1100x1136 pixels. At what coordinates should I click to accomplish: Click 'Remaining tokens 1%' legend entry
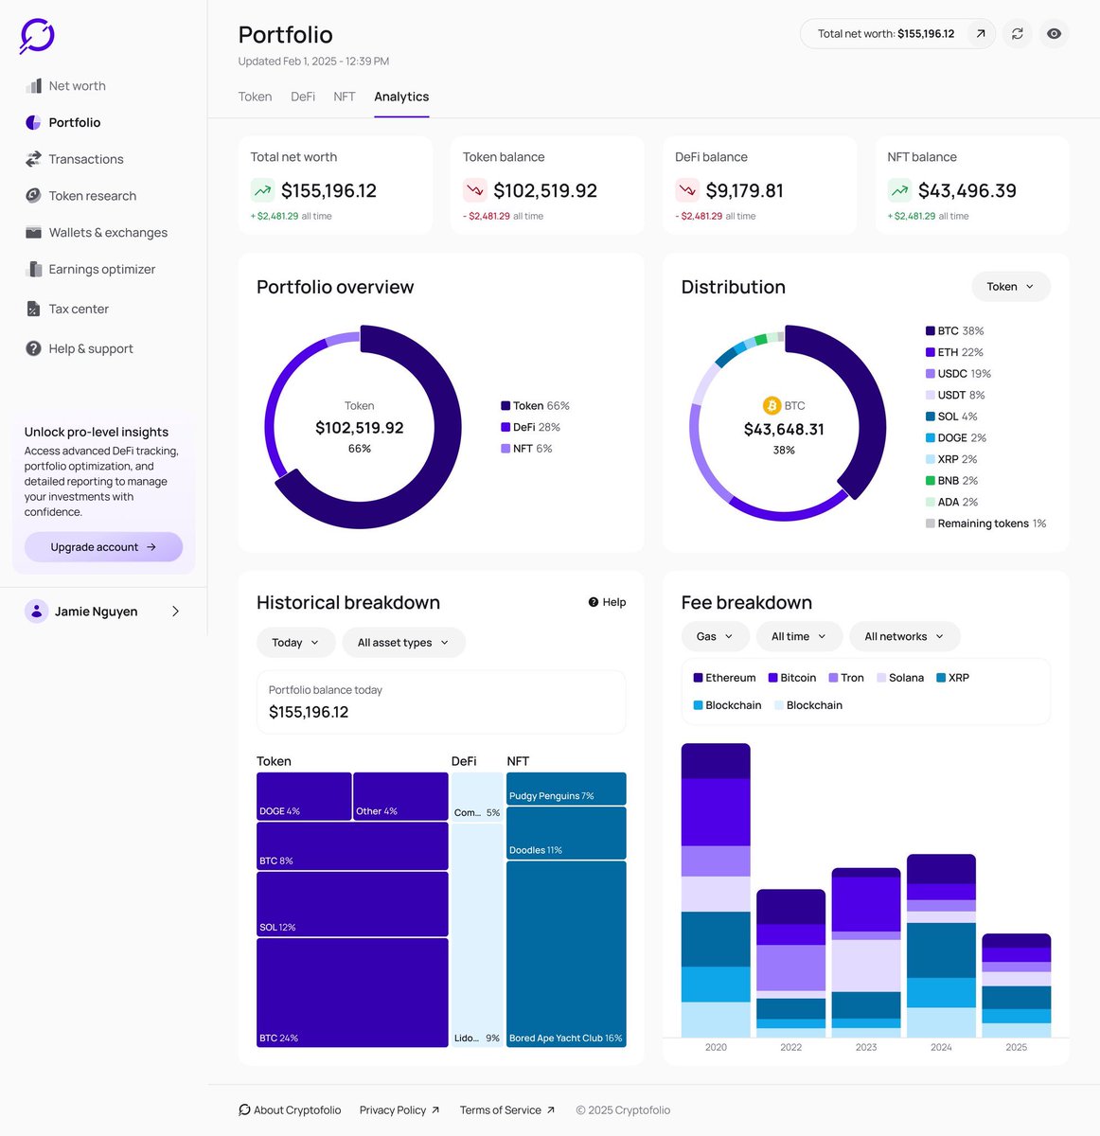pos(985,524)
